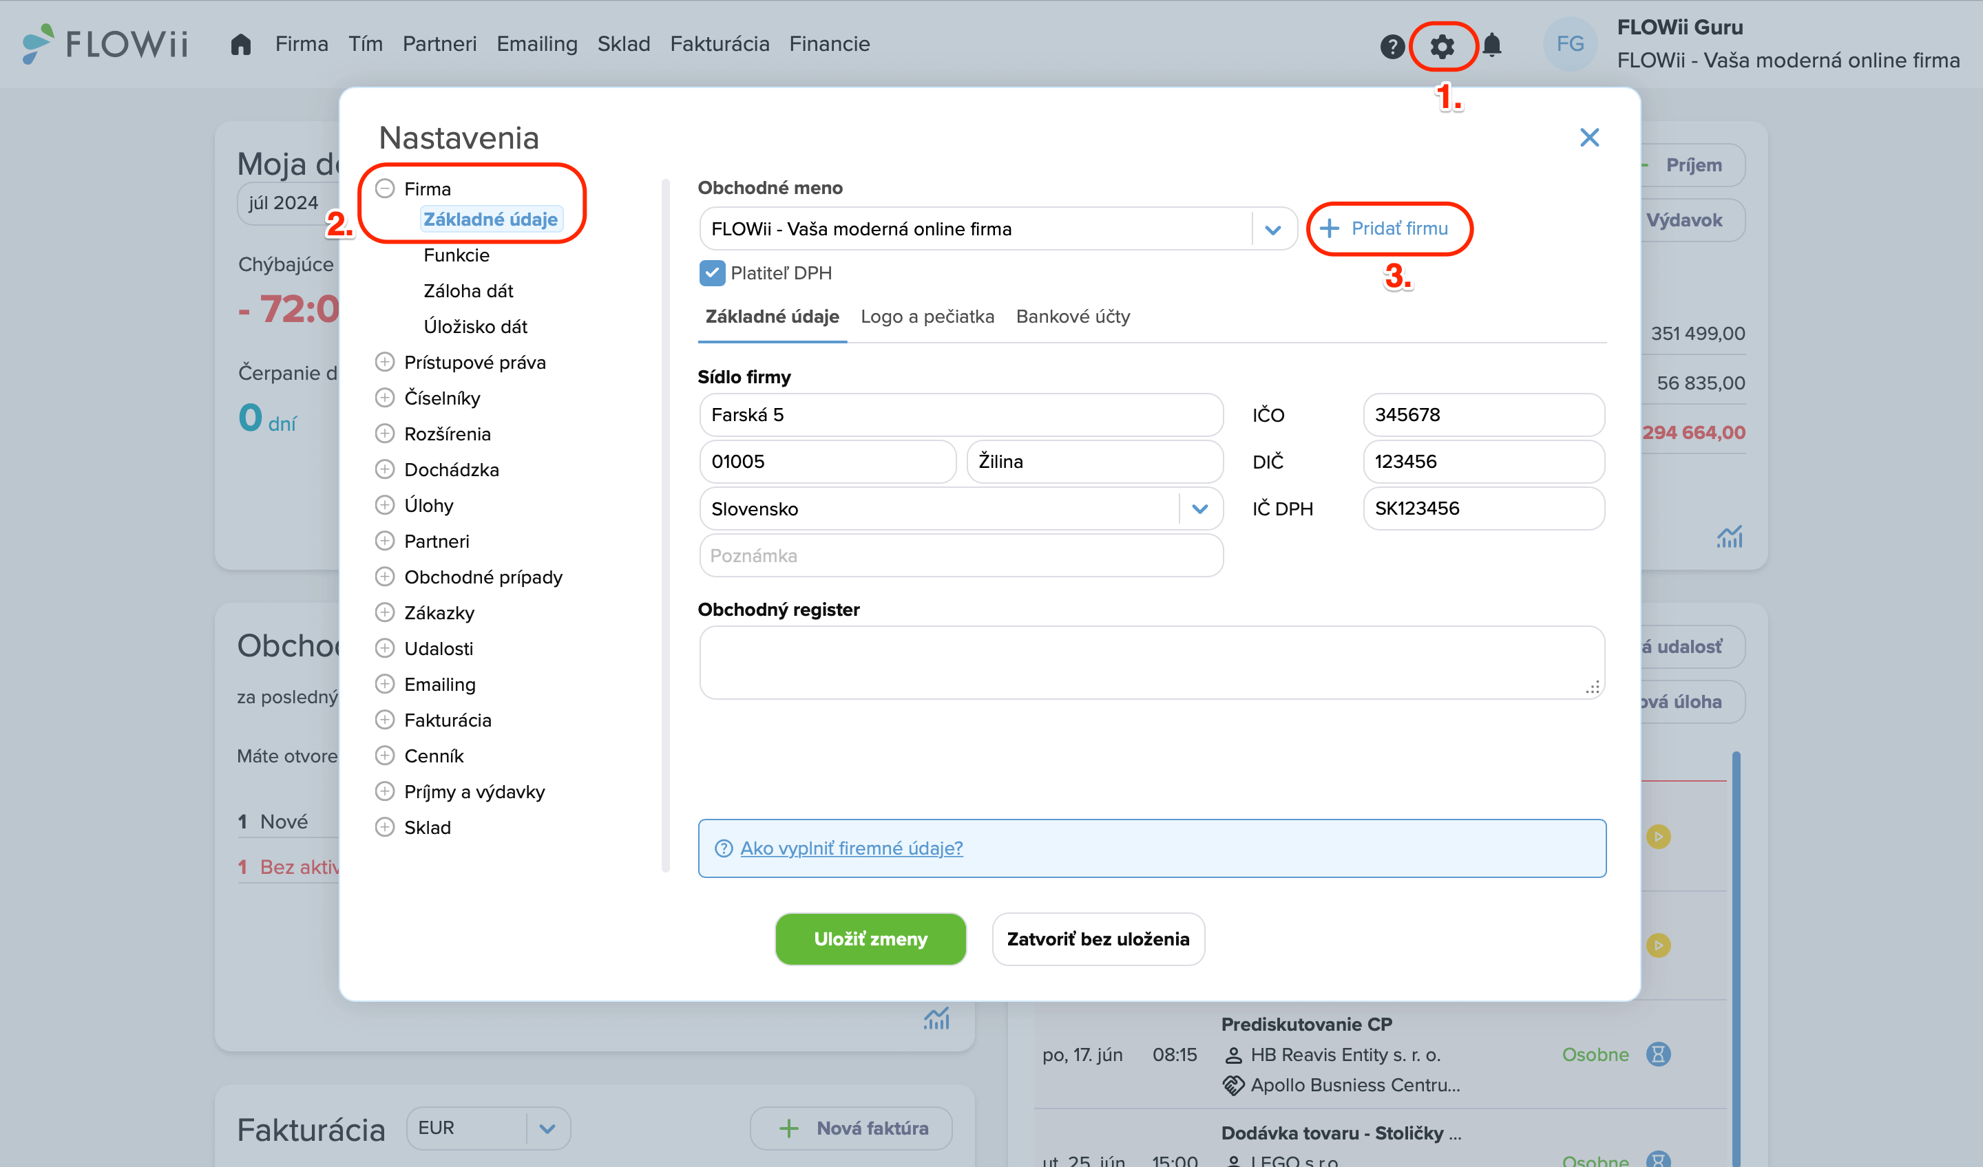Close the Nastavenia dialog with X
This screenshot has height=1167, width=1983.
click(1588, 138)
